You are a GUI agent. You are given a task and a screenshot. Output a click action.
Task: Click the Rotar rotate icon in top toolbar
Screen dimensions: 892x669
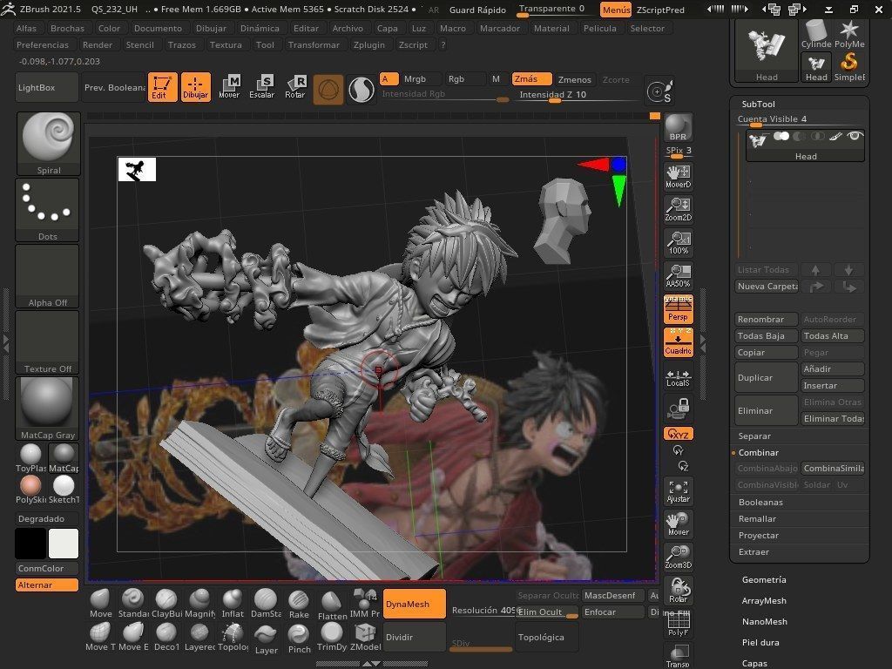pyautogui.click(x=295, y=88)
